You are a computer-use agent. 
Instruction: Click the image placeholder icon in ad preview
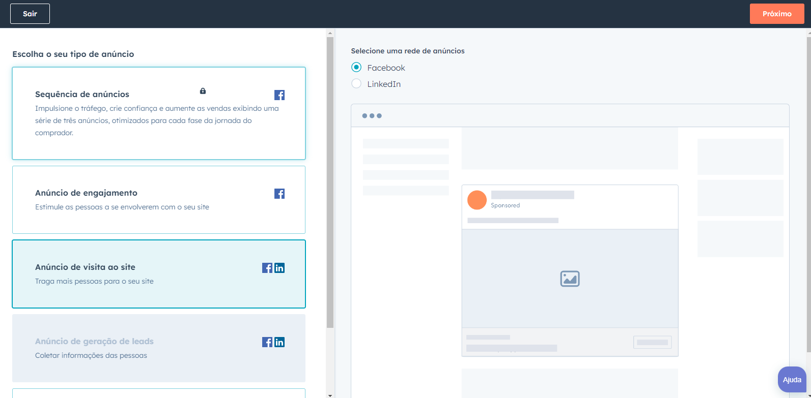570,279
